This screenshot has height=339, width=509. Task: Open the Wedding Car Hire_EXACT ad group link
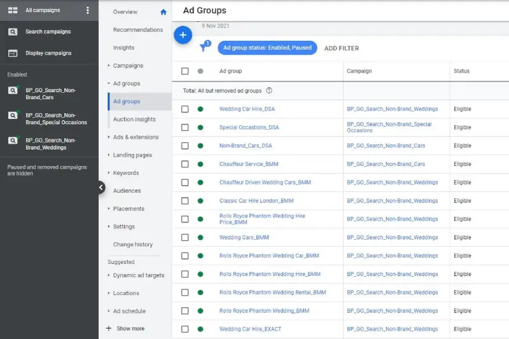[250, 329]
